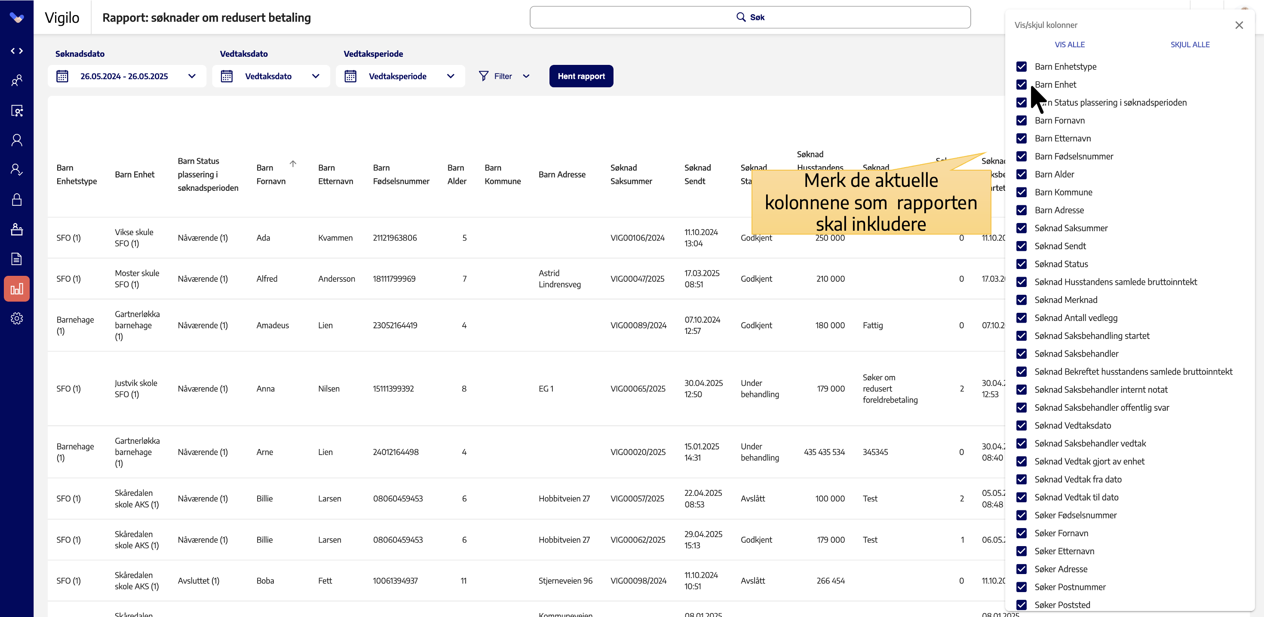Open the settings gear sidebar icon

point(17,319)
